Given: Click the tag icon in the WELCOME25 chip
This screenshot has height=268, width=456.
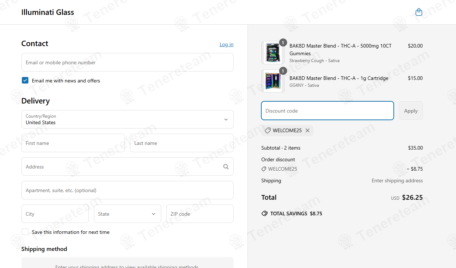Looking at the screenshot, I should [x=267, y=130].
